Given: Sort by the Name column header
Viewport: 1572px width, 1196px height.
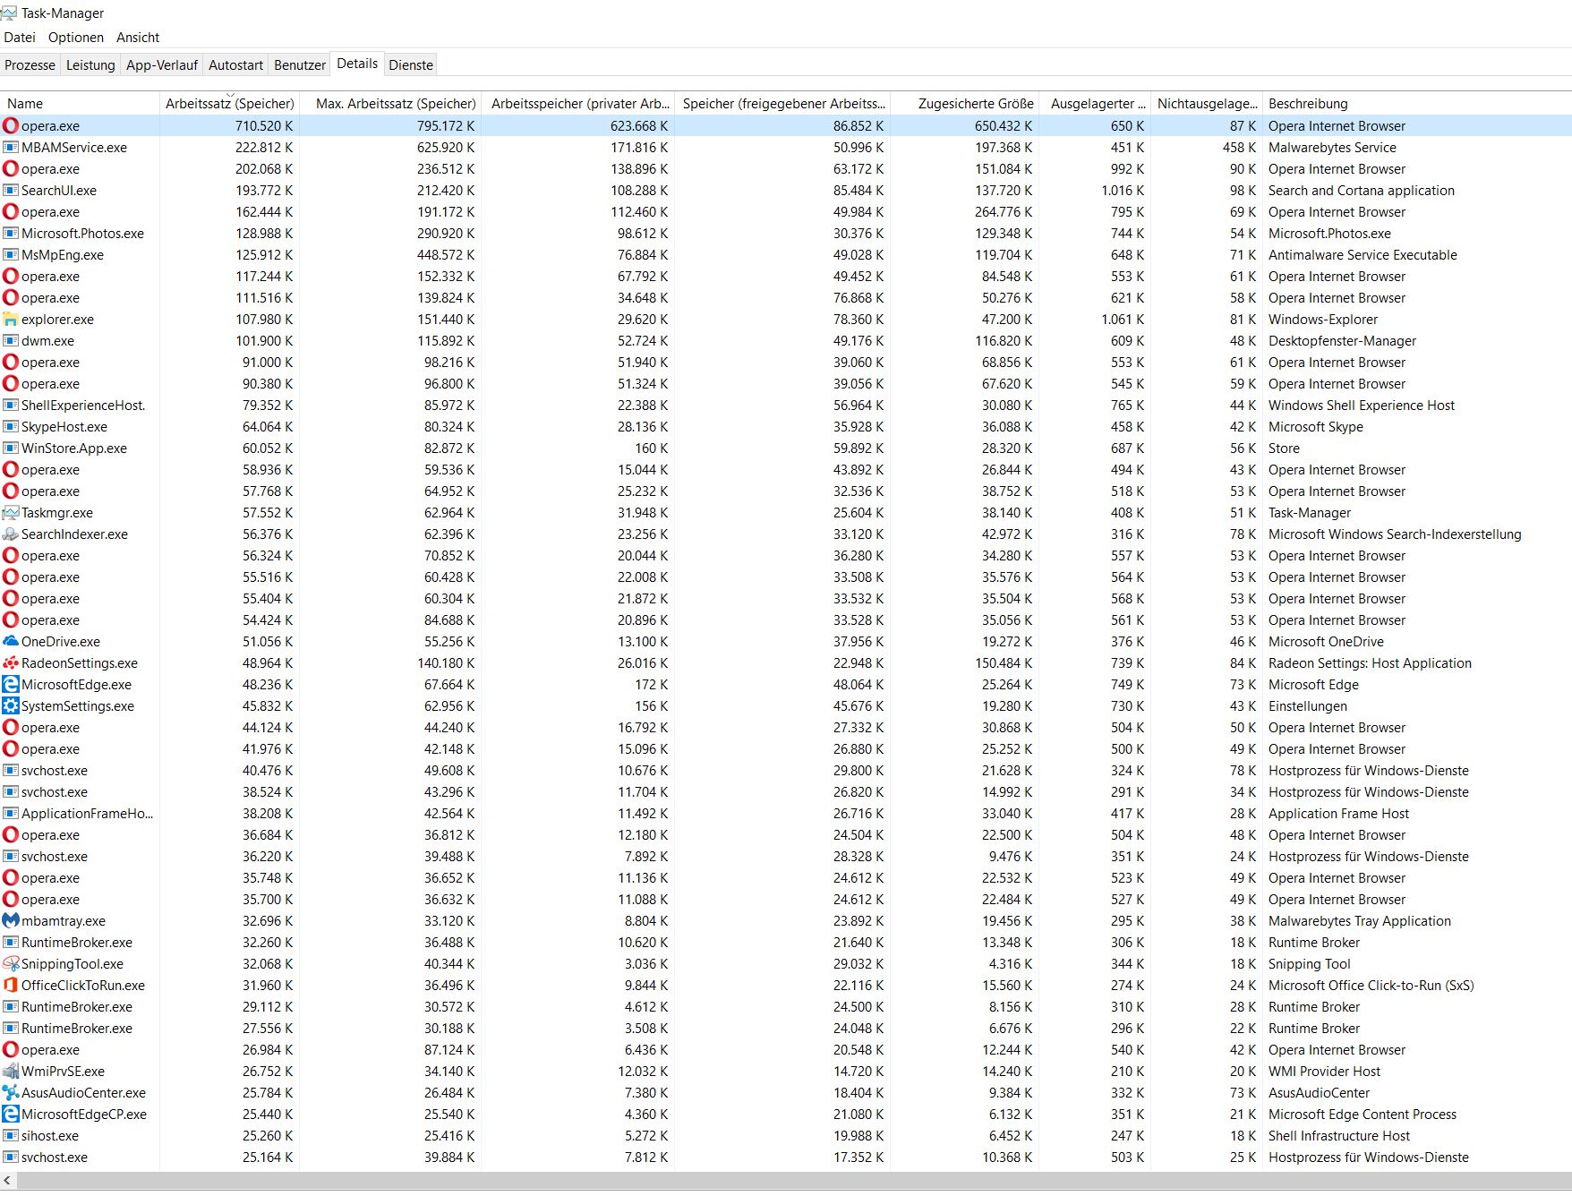Looking at the screenshot, I should tap(80, 104).
